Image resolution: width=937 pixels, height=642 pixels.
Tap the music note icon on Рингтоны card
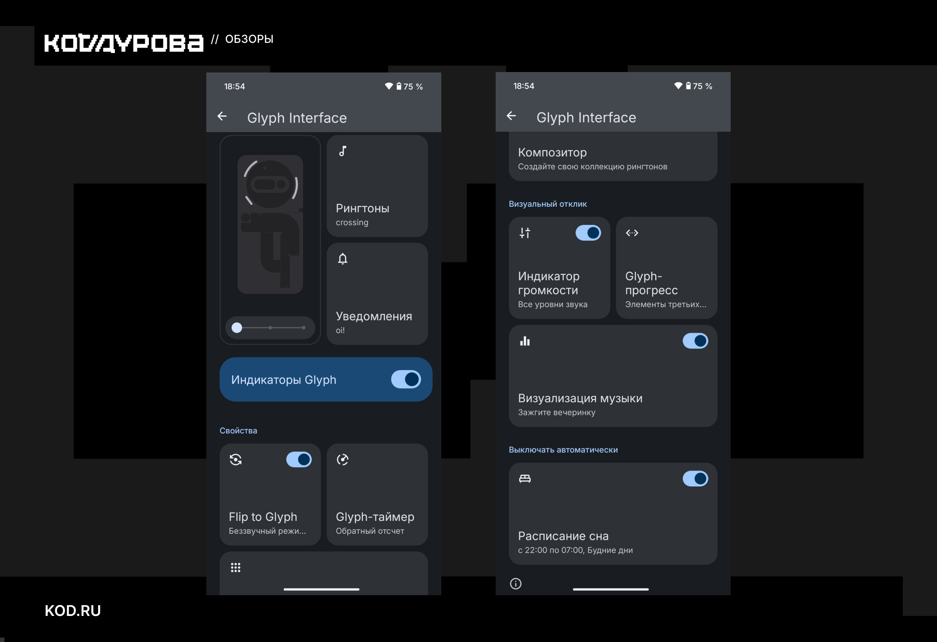coord(342,151)
